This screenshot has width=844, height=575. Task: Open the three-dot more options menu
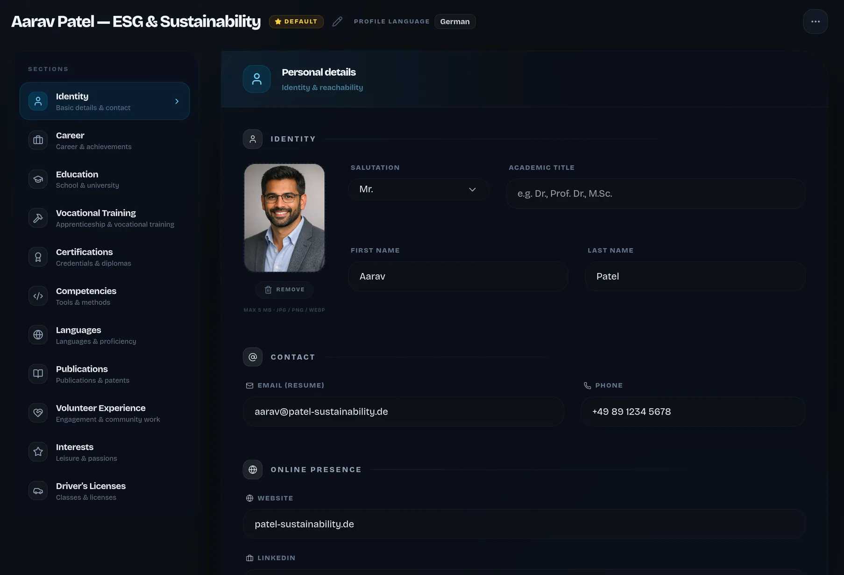coord(816,22)
